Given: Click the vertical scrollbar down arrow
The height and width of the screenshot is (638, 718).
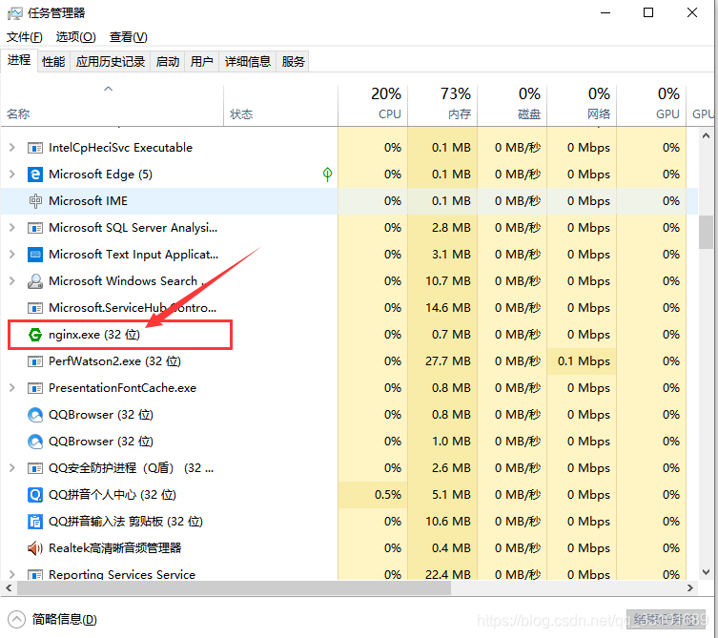Looking at the screenshot, I should click(706, 572).
